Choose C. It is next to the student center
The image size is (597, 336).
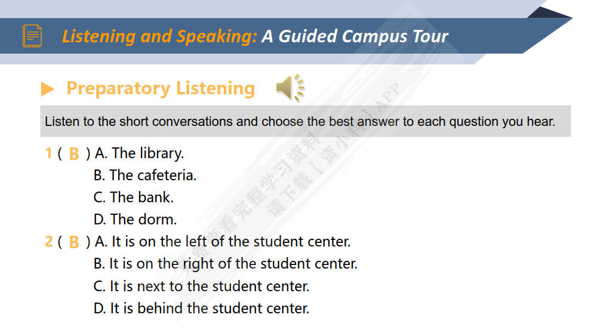click(202, 286)
